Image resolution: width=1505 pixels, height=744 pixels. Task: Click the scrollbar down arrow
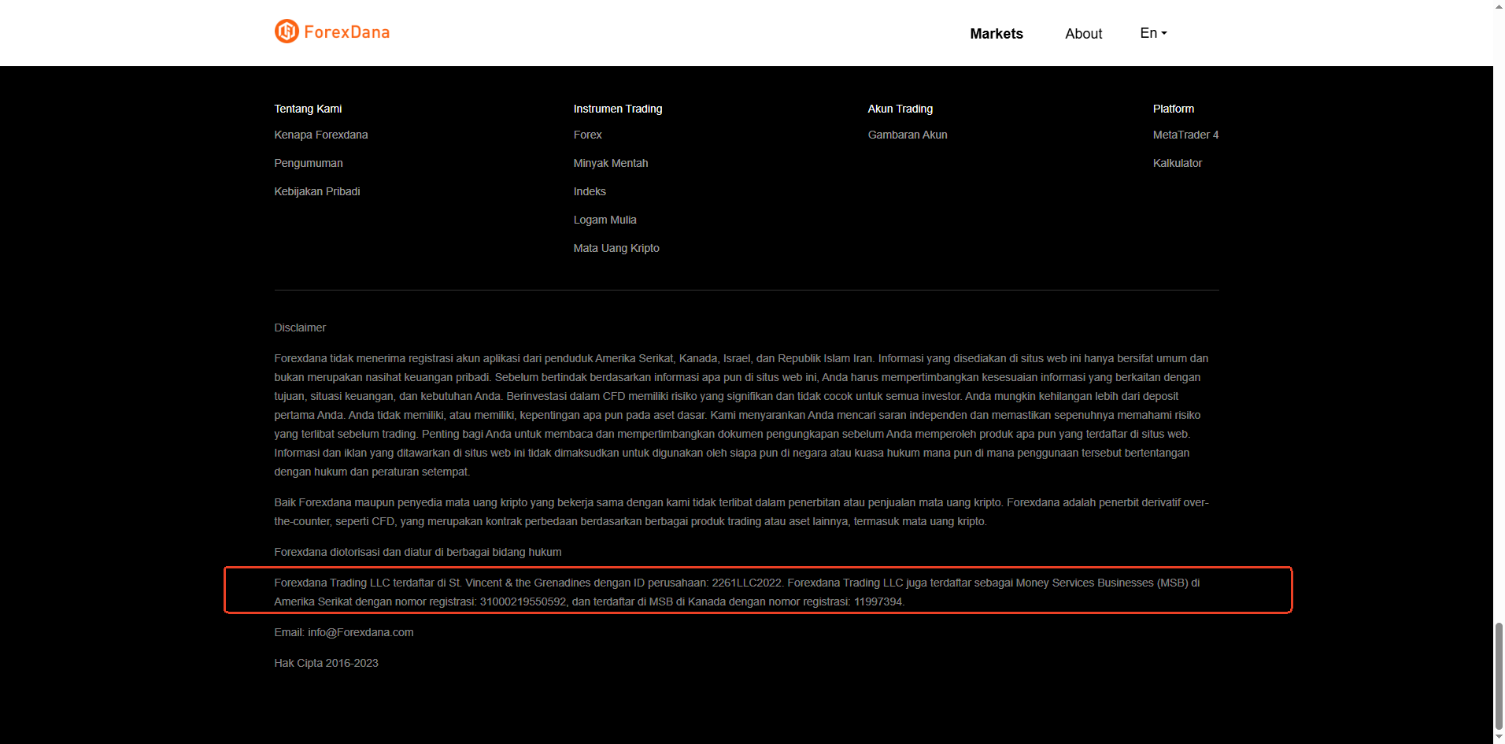[x=1499, y=738]
